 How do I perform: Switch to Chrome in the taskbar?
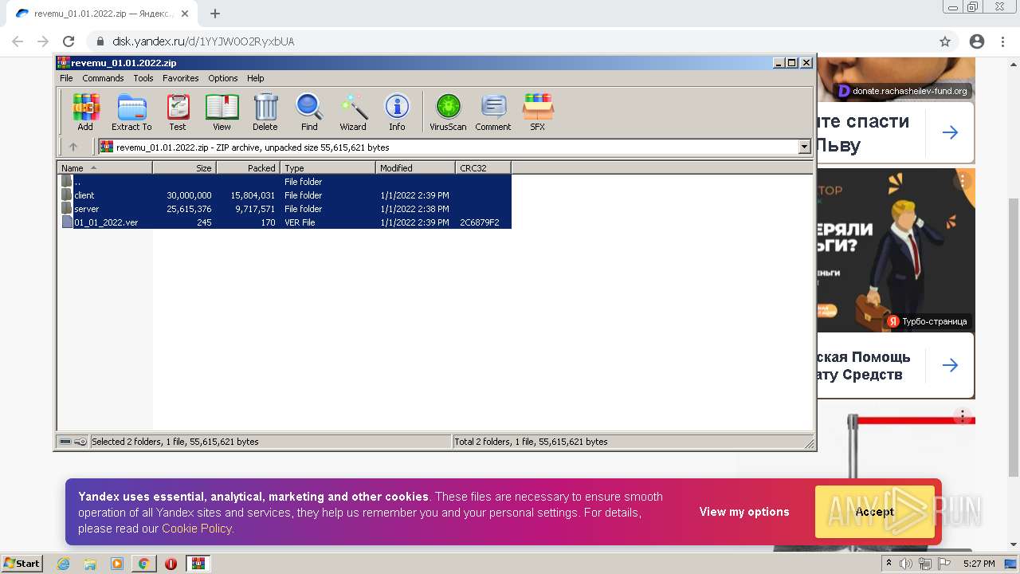coord(143,564)
